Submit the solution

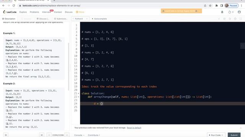click(234, 135)
